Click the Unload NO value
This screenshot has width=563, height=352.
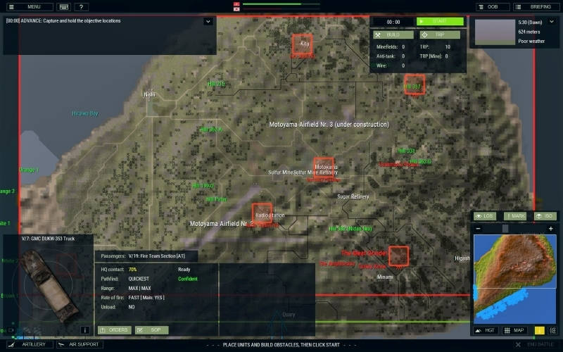pyautogui.click(x=132, y=307)
